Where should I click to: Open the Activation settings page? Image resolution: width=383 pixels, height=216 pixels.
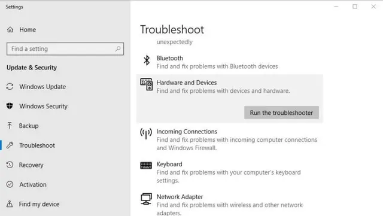point(33,184)
